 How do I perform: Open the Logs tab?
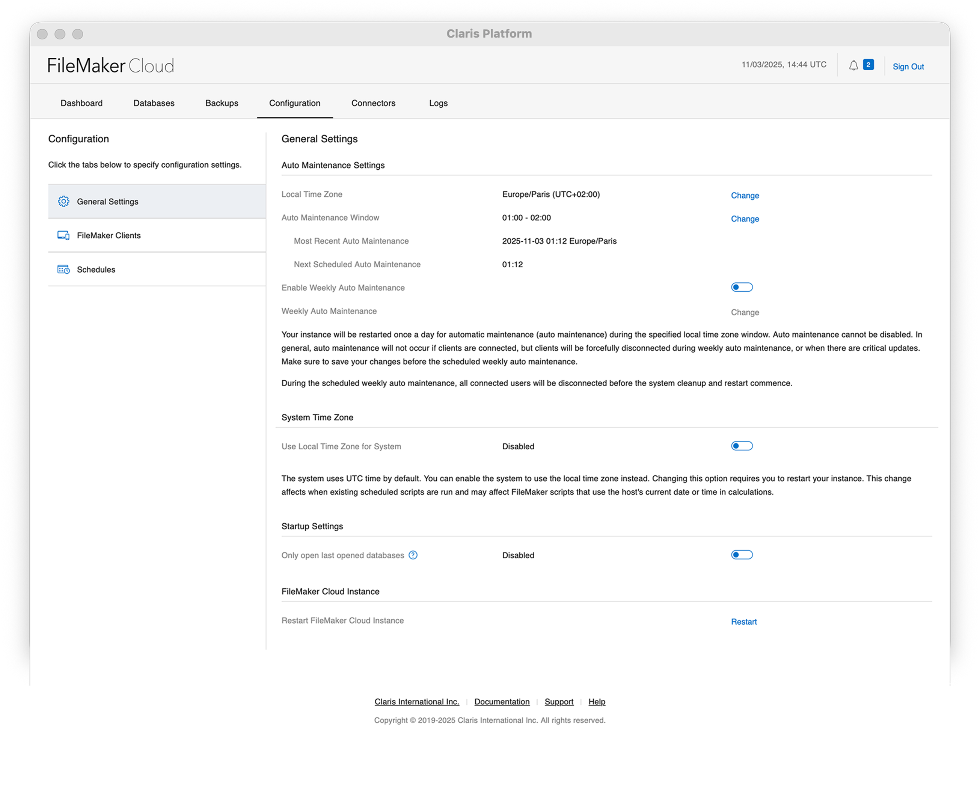tap(438, 103)
